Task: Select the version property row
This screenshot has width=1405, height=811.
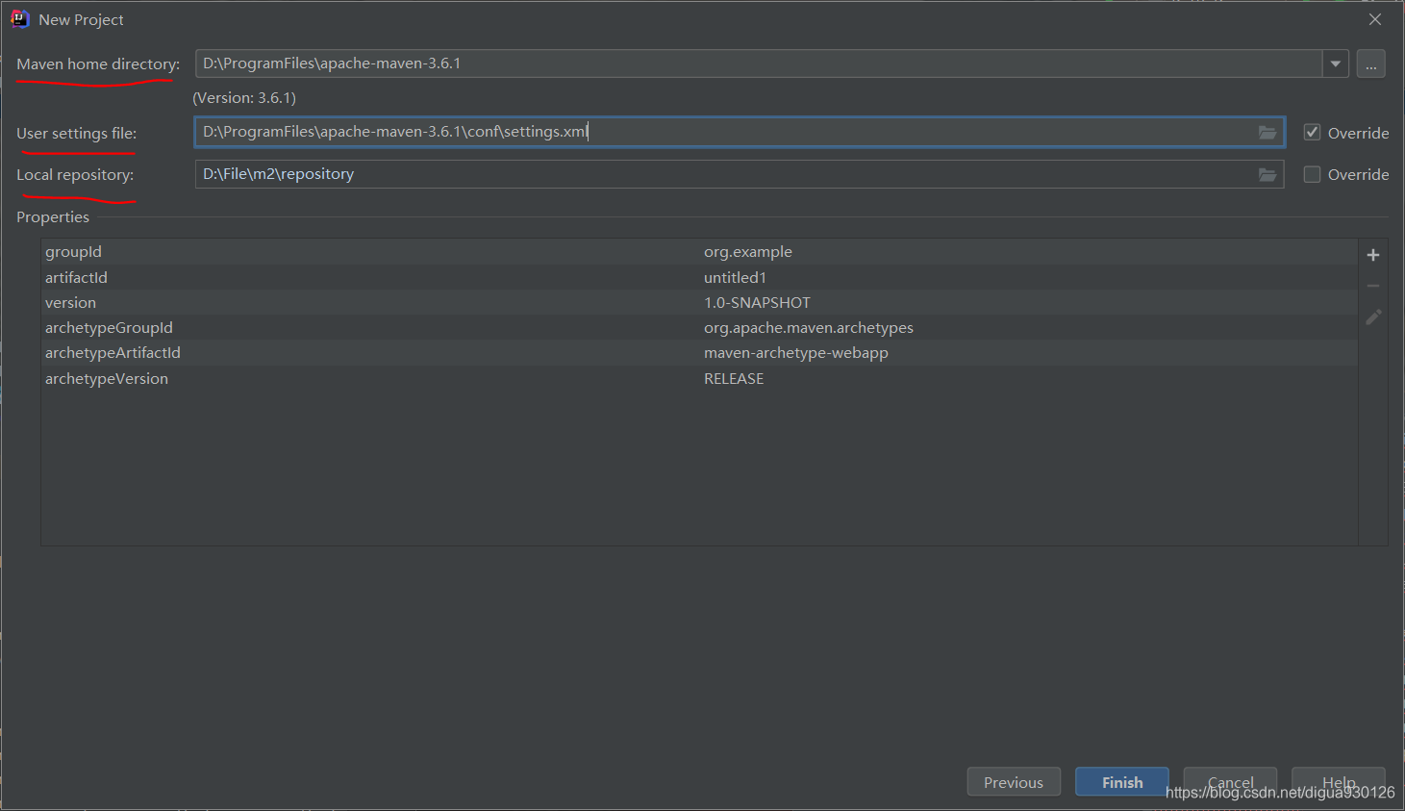Action: [x=699, y=302]
